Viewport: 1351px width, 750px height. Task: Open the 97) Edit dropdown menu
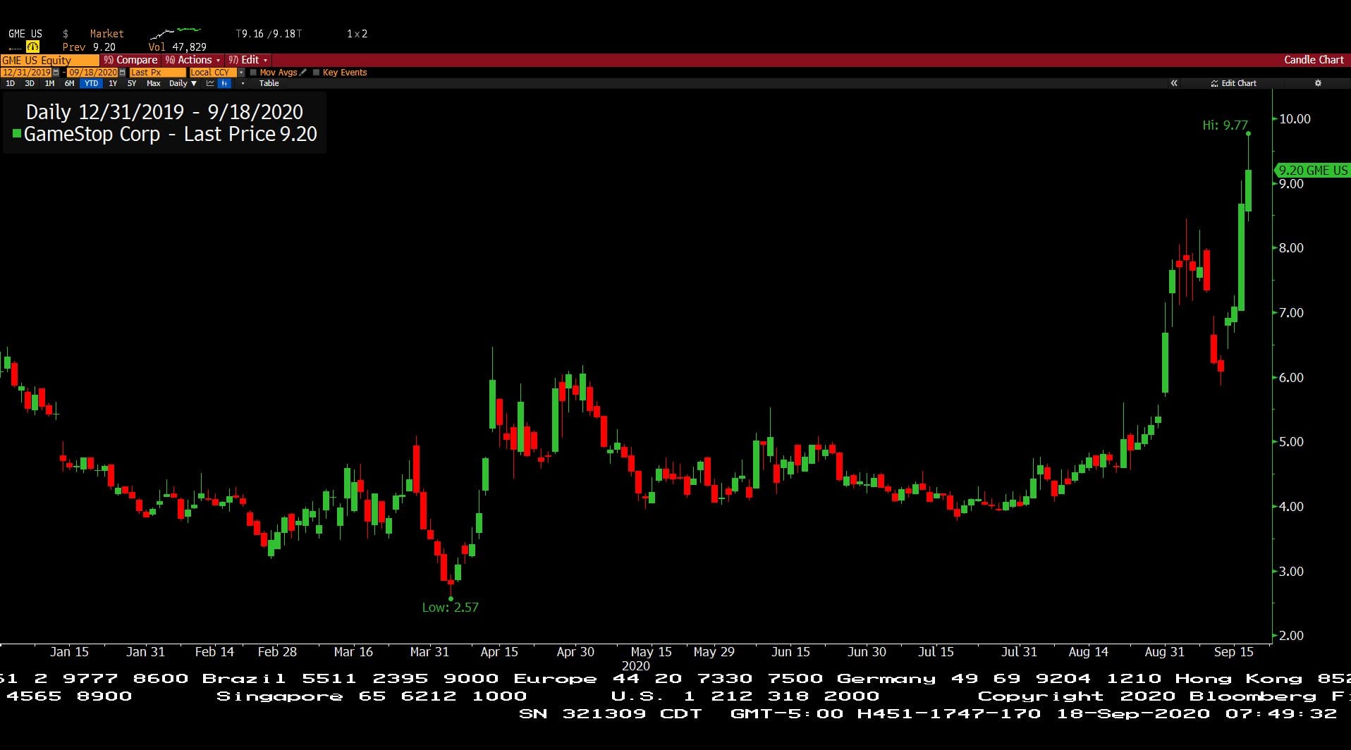click(247, 60)
